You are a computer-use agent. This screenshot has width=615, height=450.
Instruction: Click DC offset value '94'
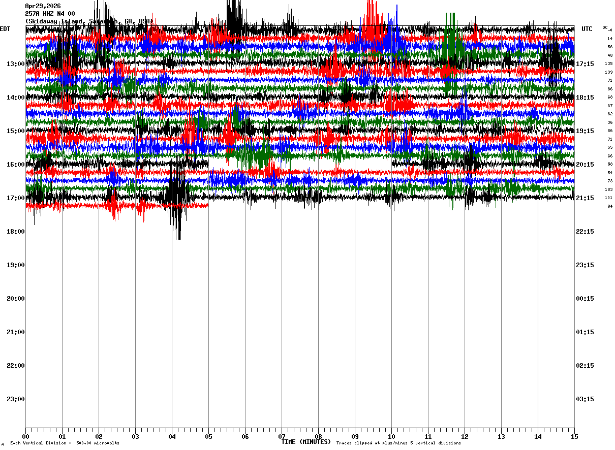coord(610,206)
